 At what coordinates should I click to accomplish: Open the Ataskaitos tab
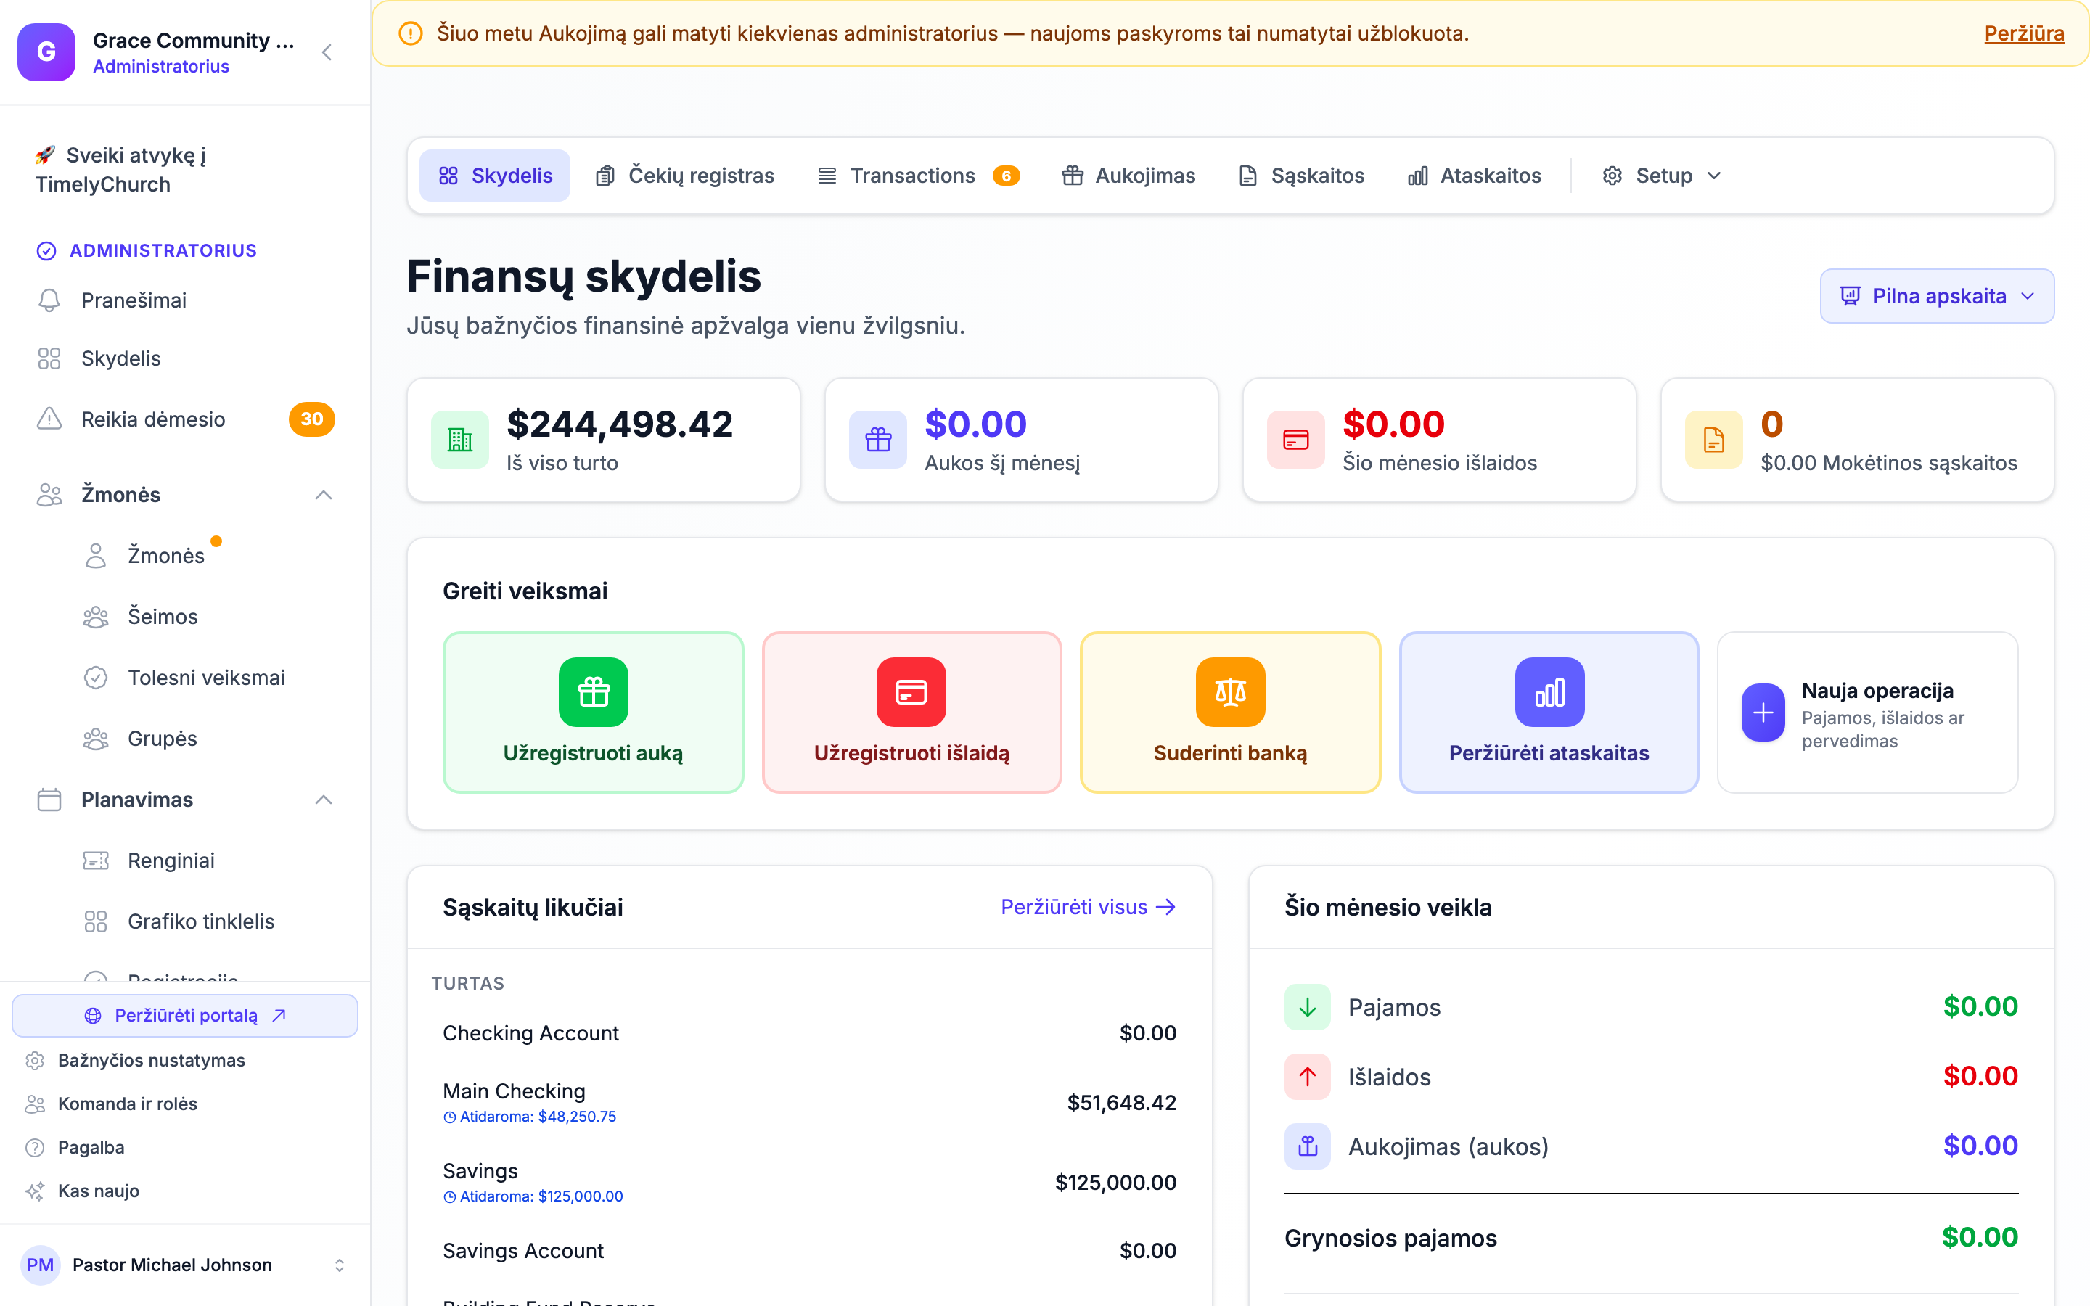1474,176
